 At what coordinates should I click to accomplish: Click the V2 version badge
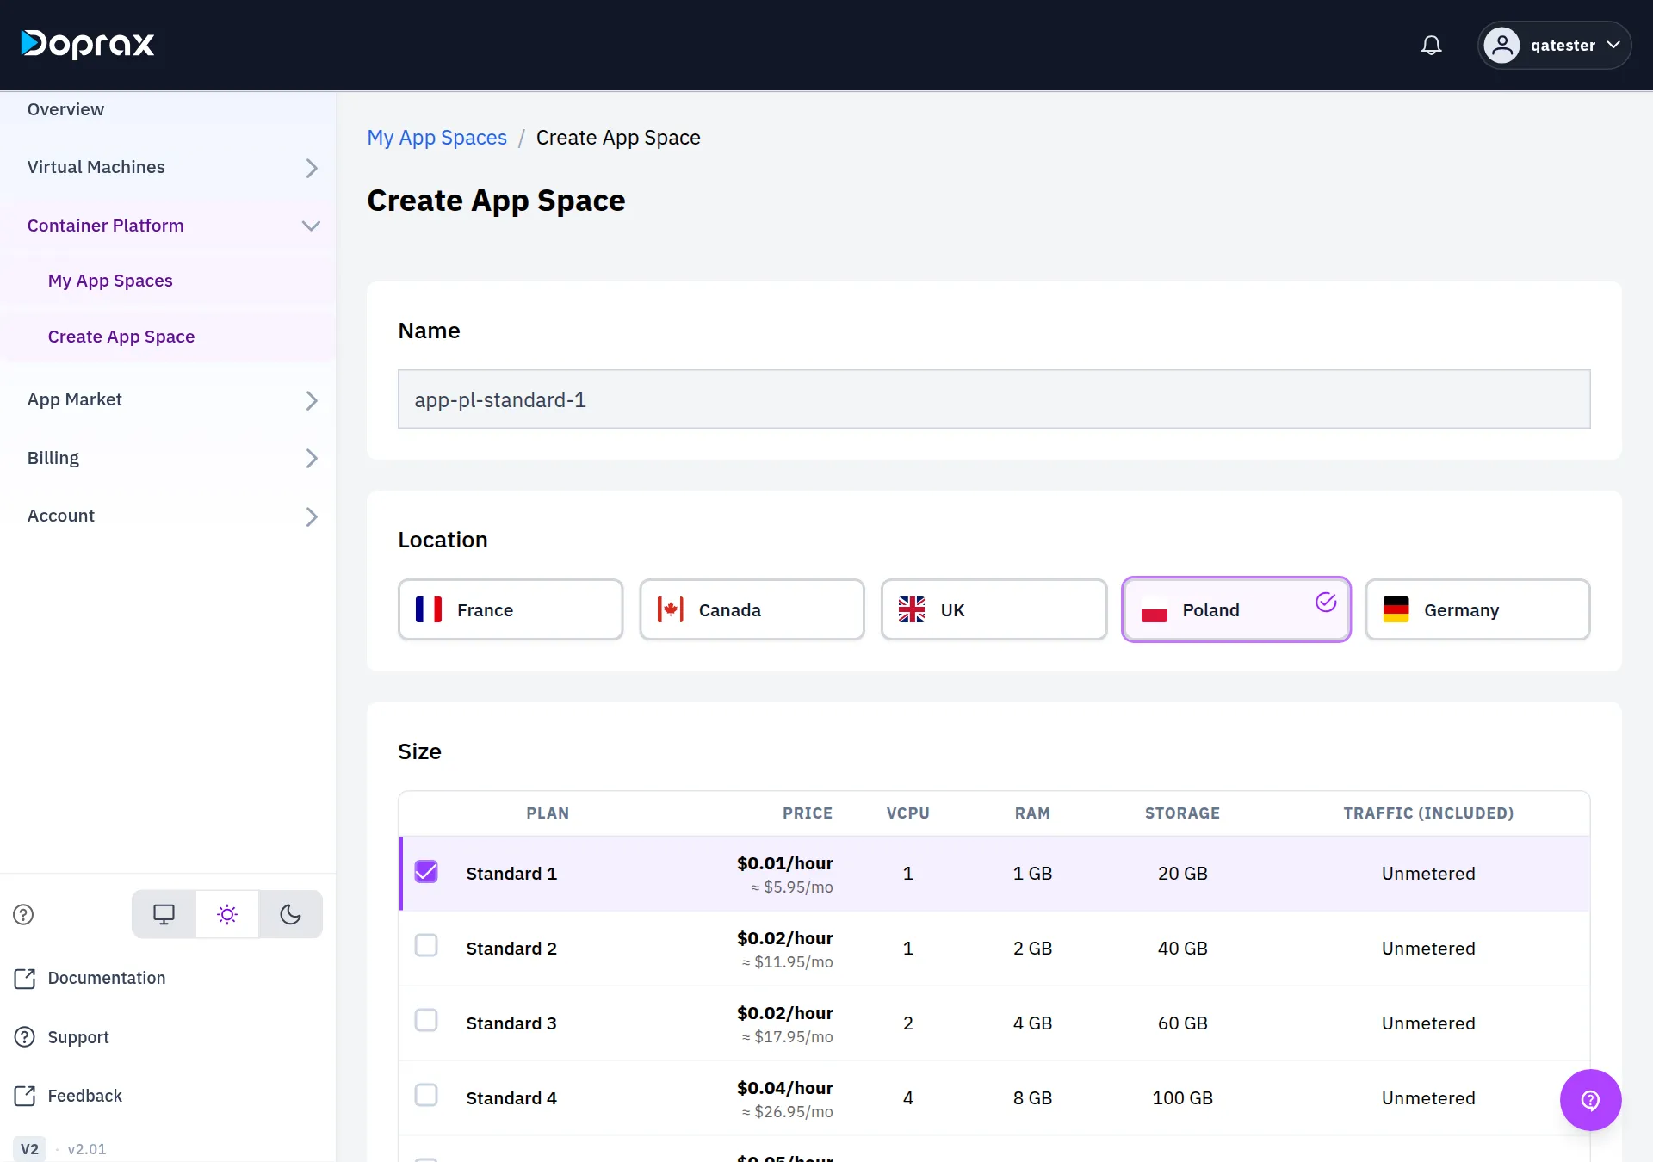click(x=29, y=1149)
